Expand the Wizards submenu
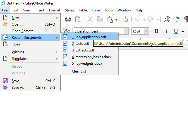This screenshot has height=130, width=188. tap(30, 52)
